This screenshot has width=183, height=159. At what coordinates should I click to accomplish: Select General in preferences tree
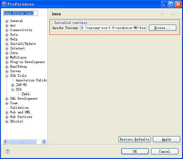[16, 21]
